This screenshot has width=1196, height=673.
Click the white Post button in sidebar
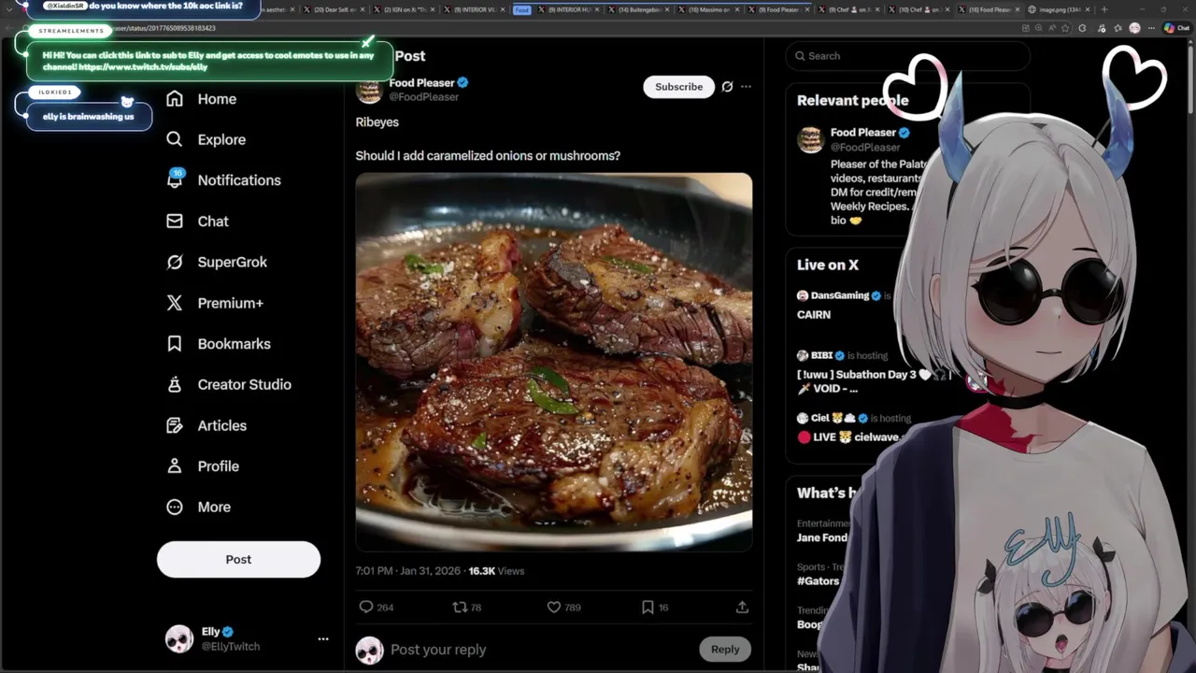point(238,559)
